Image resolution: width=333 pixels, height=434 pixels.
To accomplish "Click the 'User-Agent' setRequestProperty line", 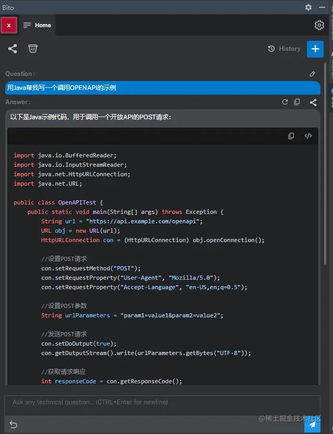I will click(130, 278).
